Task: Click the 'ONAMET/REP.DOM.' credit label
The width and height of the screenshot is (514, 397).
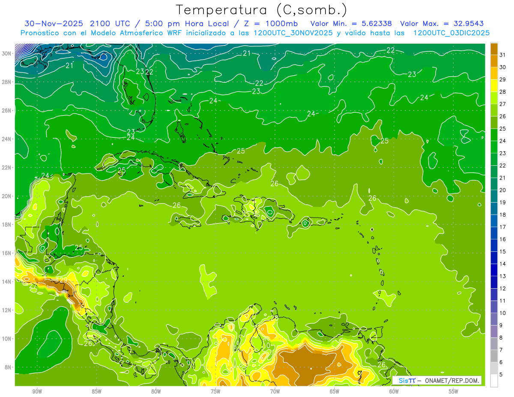Action: click(x=451, y=380)
